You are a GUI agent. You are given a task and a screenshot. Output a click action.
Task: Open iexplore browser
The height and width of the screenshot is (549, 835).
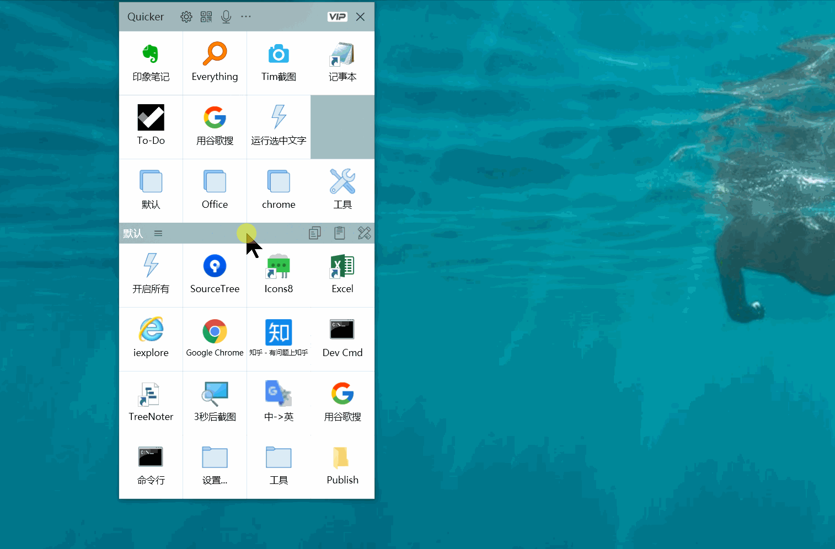pyautogui.click(x=151, y=339)
